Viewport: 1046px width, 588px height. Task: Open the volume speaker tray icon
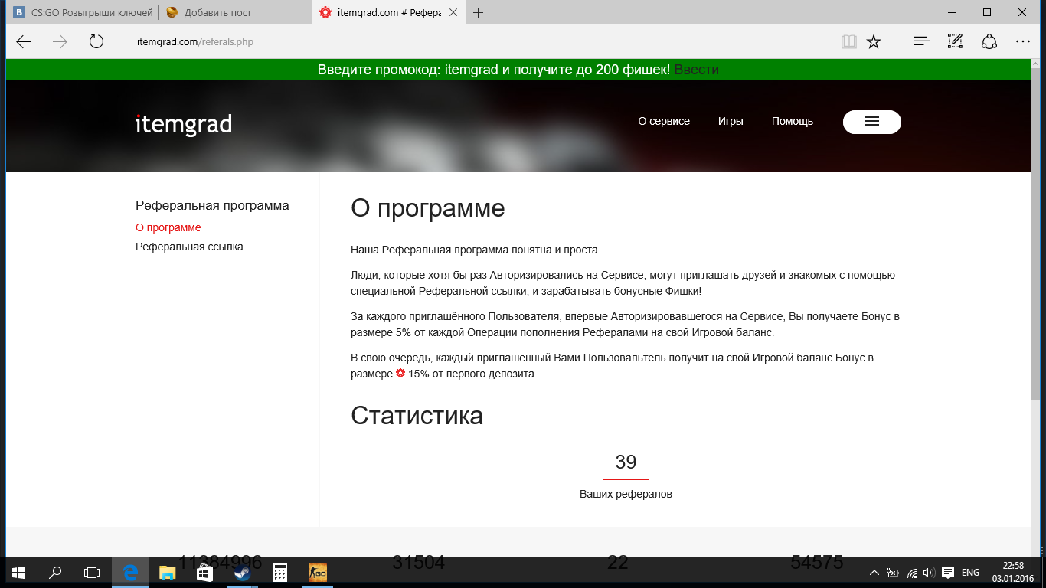929,573
